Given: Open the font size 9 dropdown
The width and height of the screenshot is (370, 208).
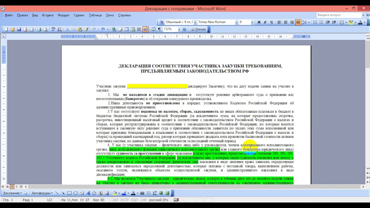Looking at the screenshot, I should click(x=252, y=22).
